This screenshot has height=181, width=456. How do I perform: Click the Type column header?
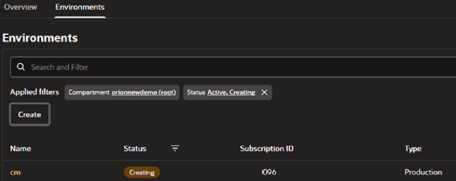[x=413, y=149]
